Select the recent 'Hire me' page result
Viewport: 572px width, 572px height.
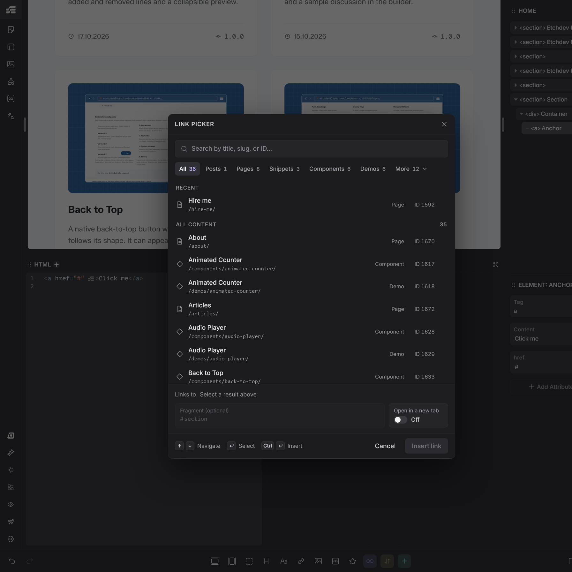pos(312,205)
